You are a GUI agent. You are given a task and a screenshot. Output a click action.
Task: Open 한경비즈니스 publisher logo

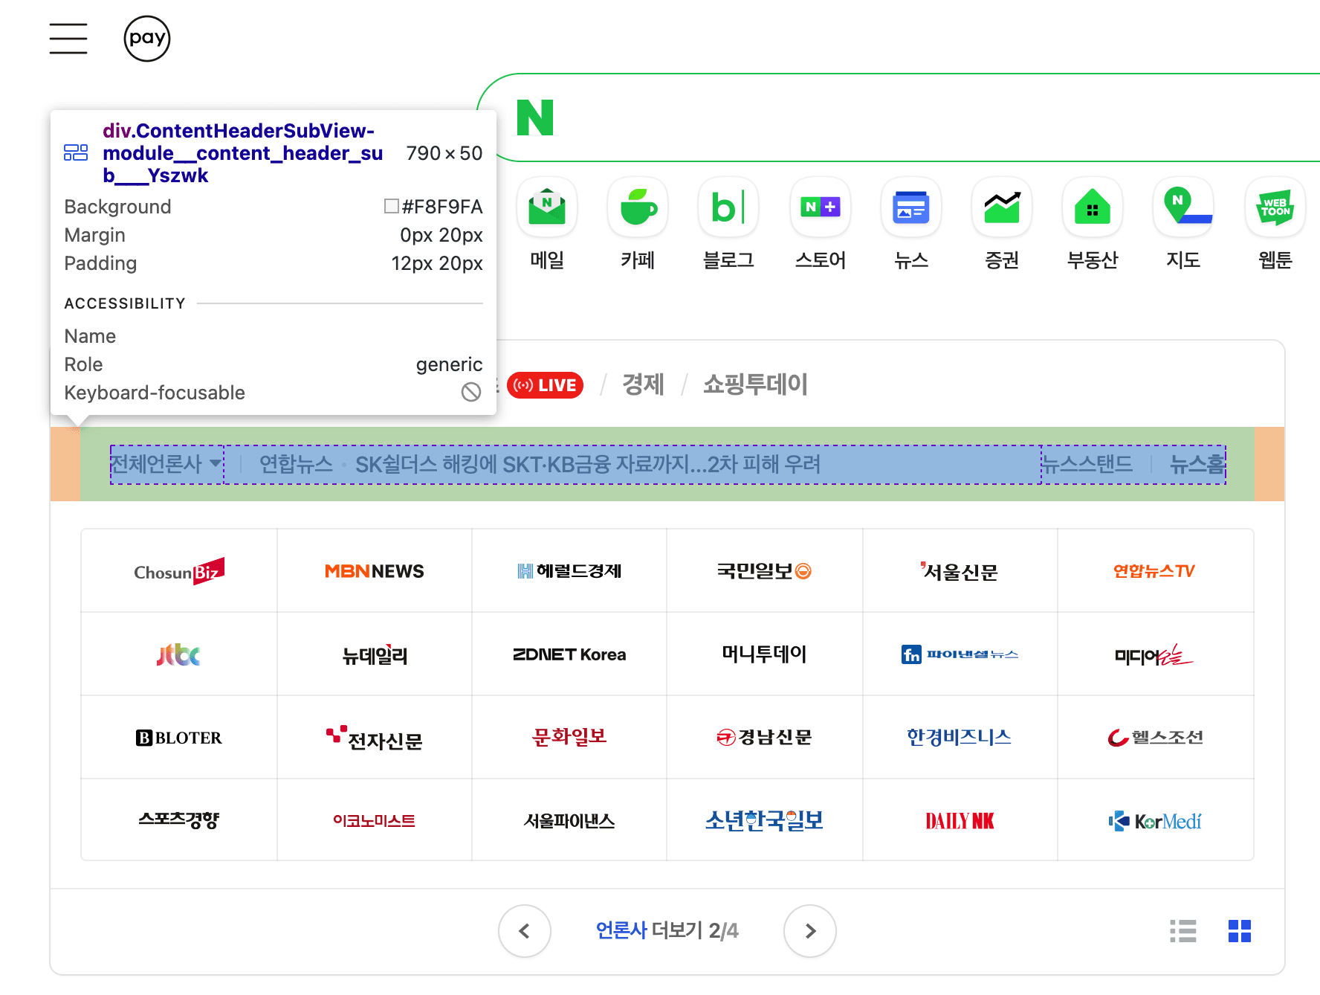point(960,738)
